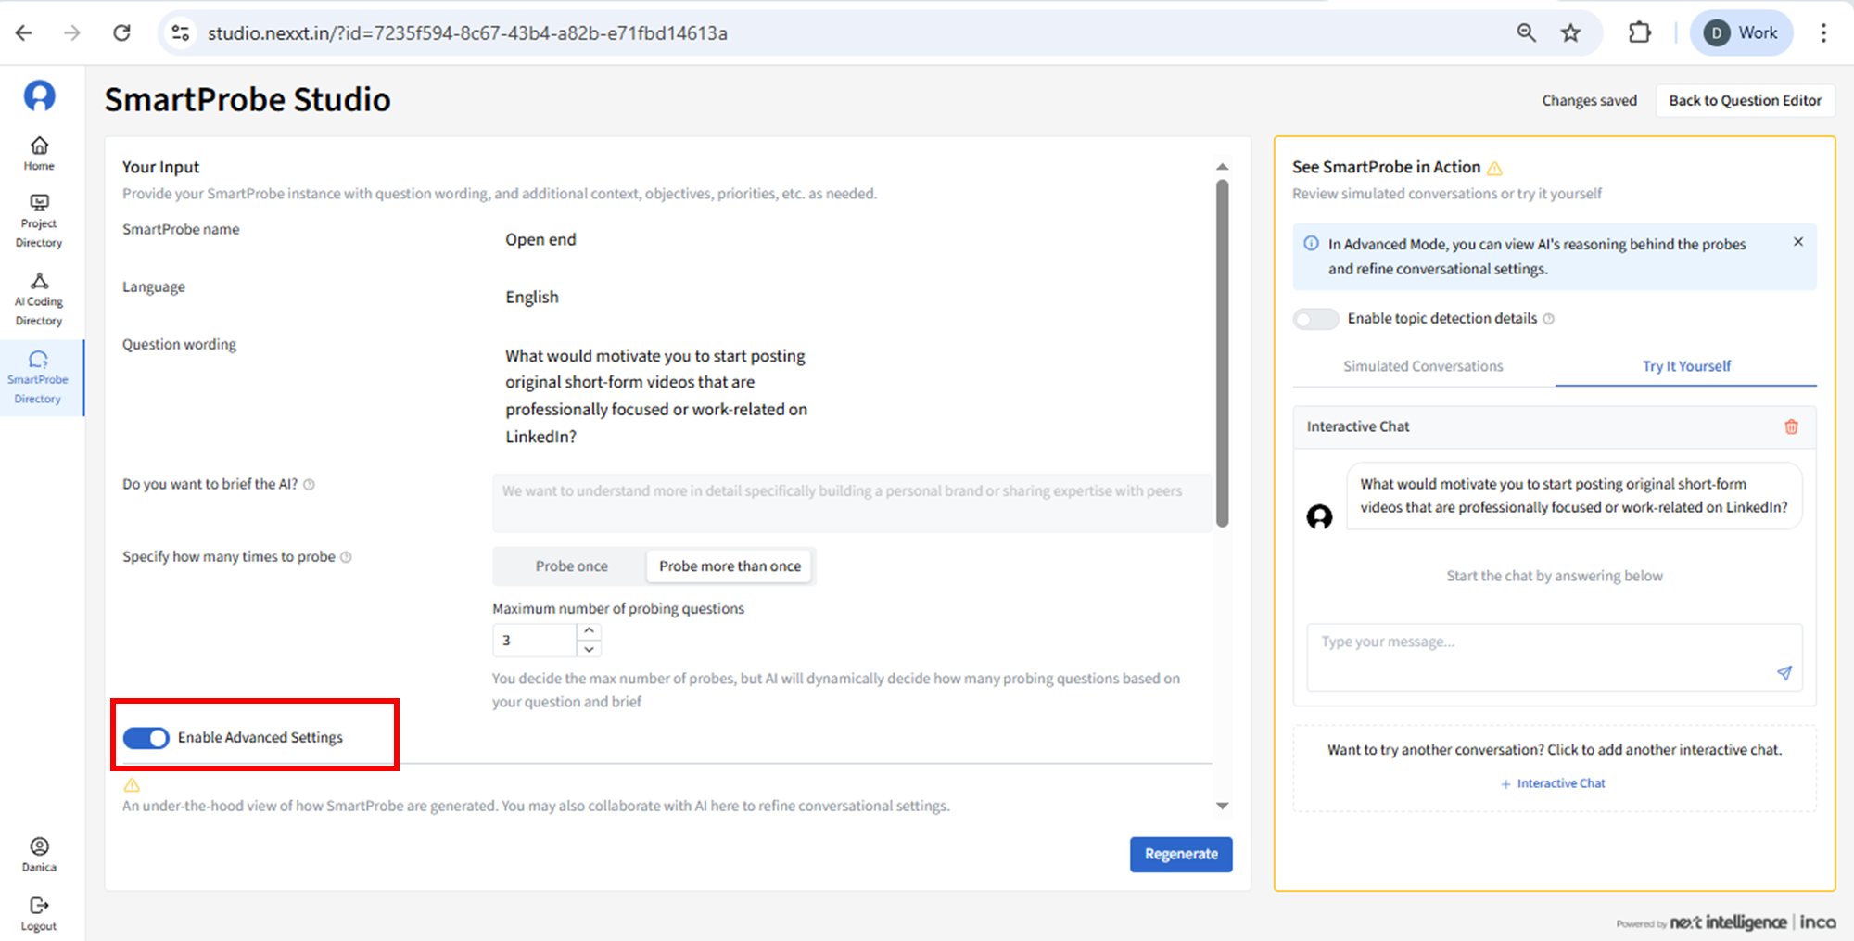Open the browser extensions puzzle icon
The width and height of the screenshot is (1854, 941).
(x=1639, y=33)
